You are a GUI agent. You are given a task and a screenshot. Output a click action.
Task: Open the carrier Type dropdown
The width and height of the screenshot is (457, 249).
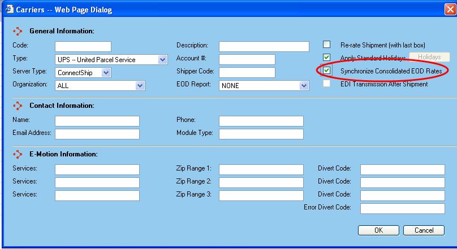163,59
